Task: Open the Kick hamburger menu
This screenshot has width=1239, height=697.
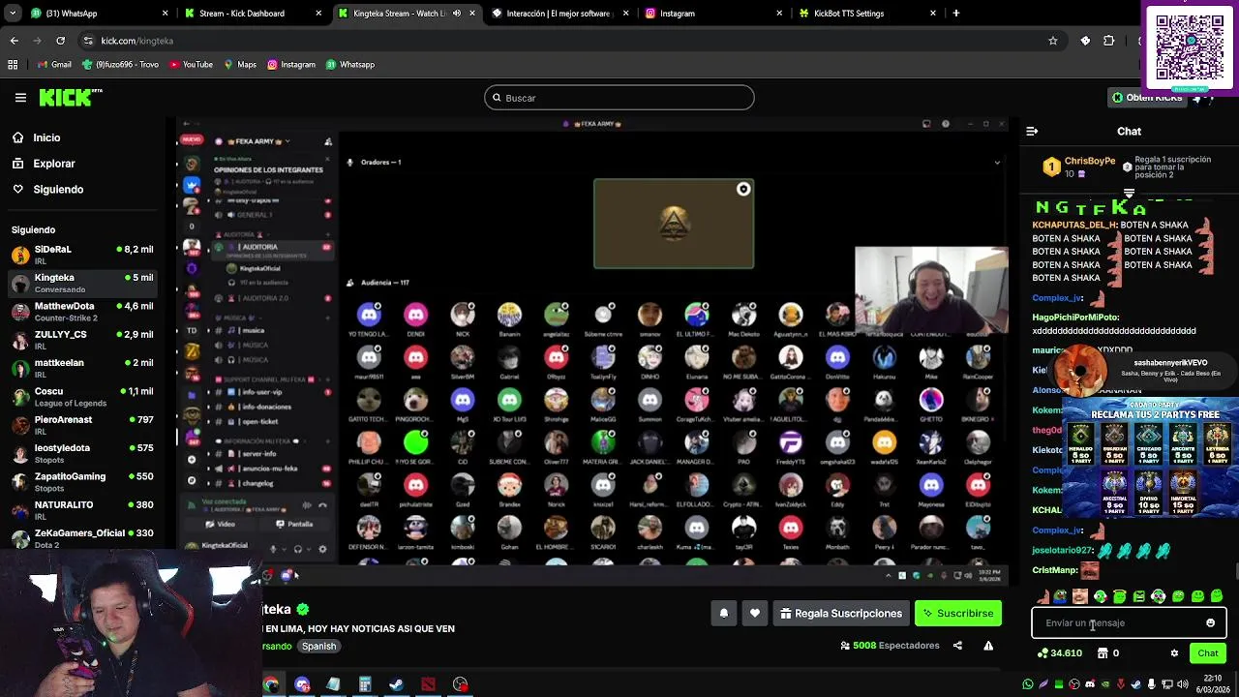Action: pos(20,98)
